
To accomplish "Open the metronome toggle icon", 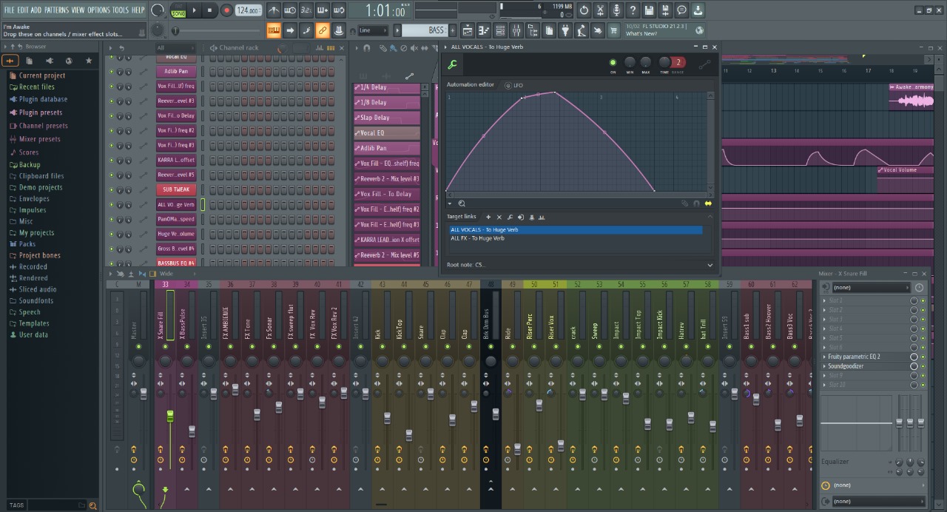I will [274, 10].
